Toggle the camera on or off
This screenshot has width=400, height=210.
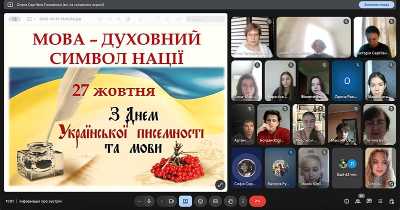pos(171,201)
